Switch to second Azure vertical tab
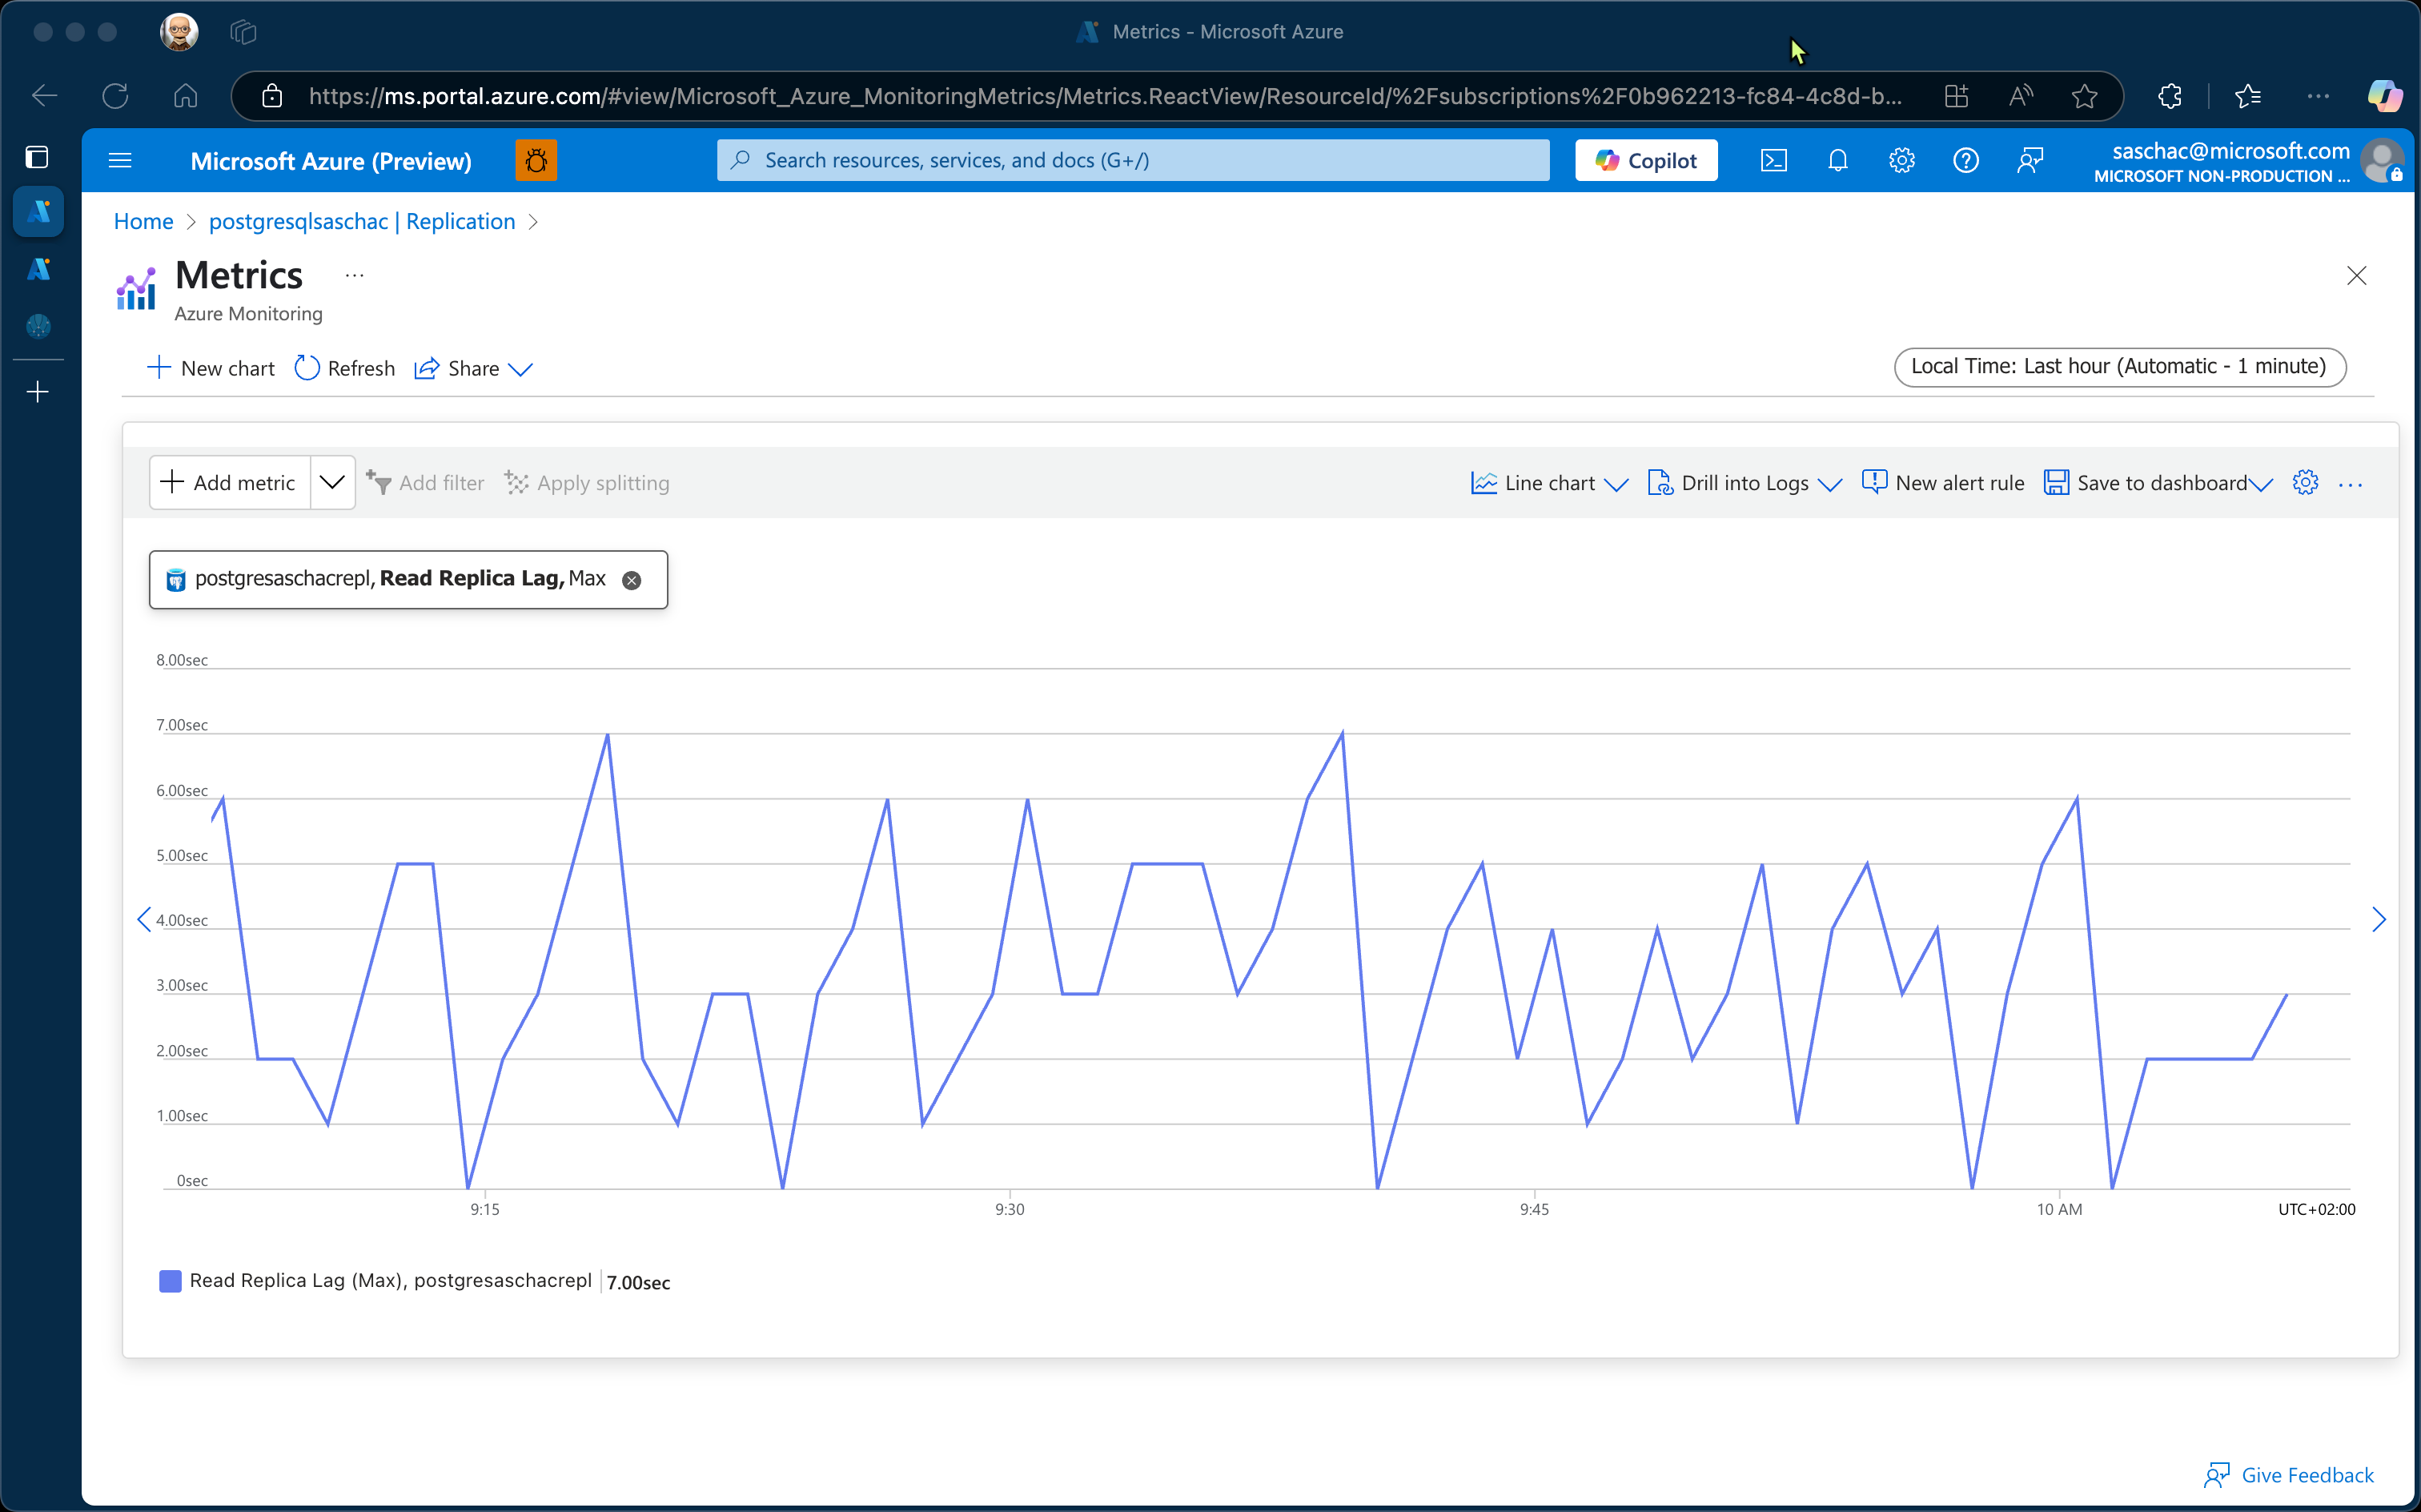The height and width of the screenshot is (1512, 2421). tap(38, 268)
